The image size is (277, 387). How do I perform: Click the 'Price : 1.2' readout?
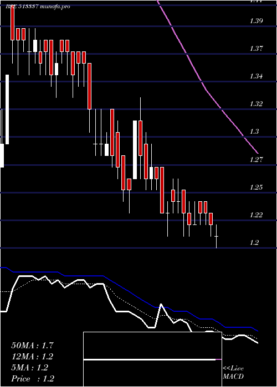click(33, 379)
